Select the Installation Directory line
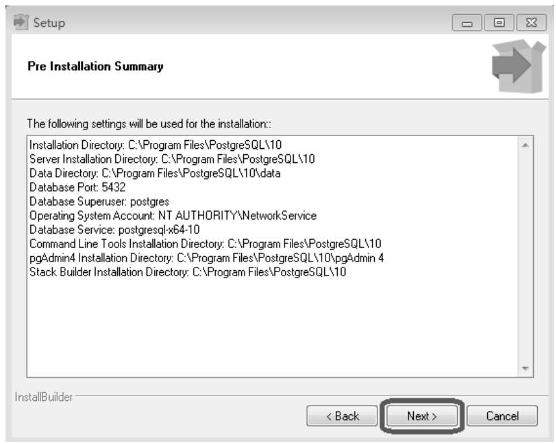Screen dimensions: 556x444 point(156,145)
